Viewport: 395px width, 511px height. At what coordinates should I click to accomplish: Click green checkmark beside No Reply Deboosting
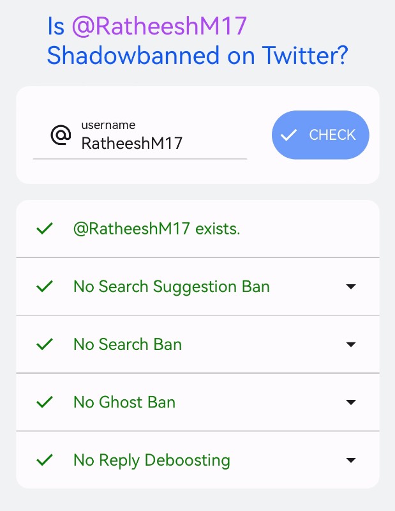click(45, 460)
